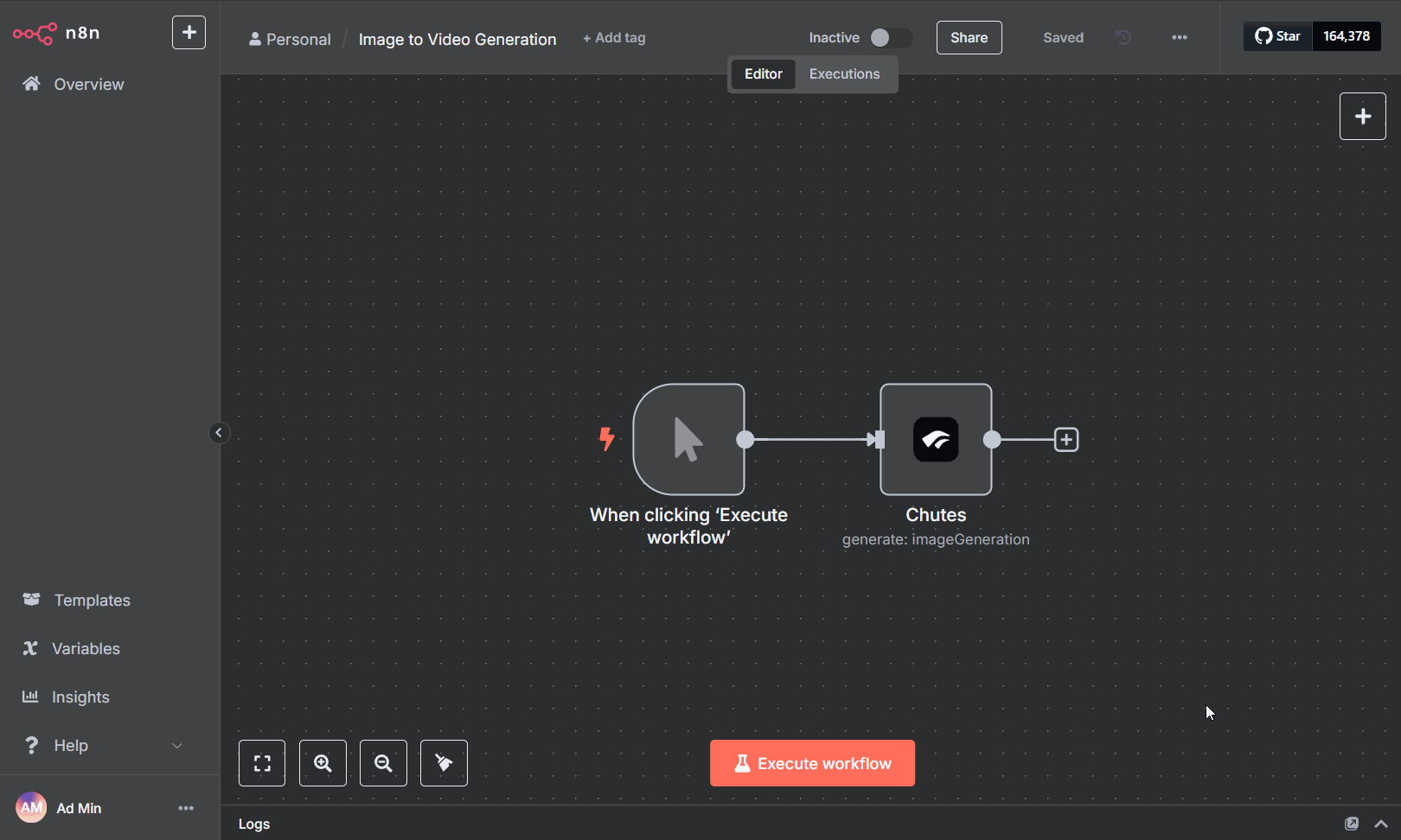Viewport: 1401px width, 840px height.
Task: Click the Chutes node output connector
Action: [x=992, y=439]
